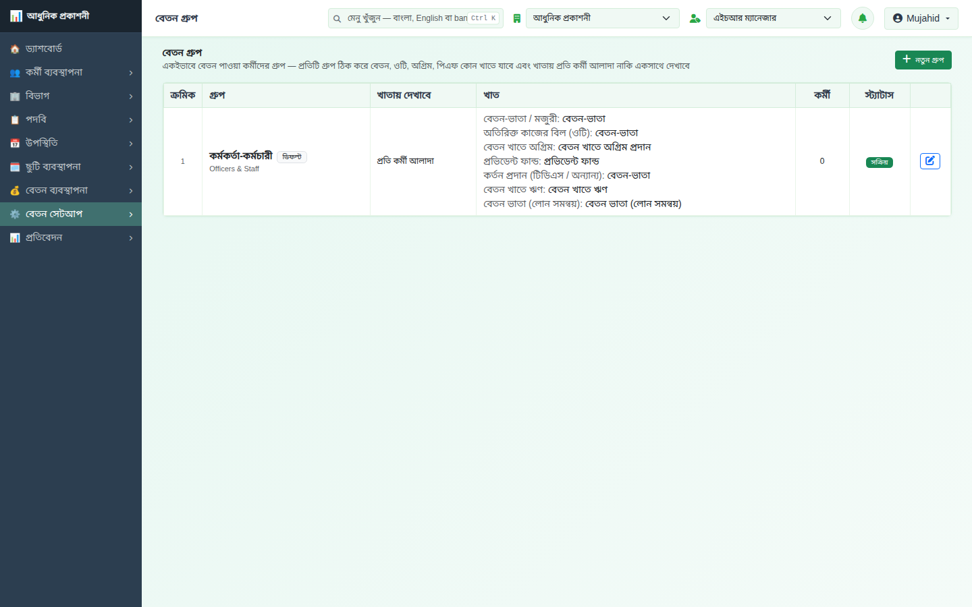Click the Officers & Staff subtitle
Screen dimensions: 972x607
pos(234,169)
